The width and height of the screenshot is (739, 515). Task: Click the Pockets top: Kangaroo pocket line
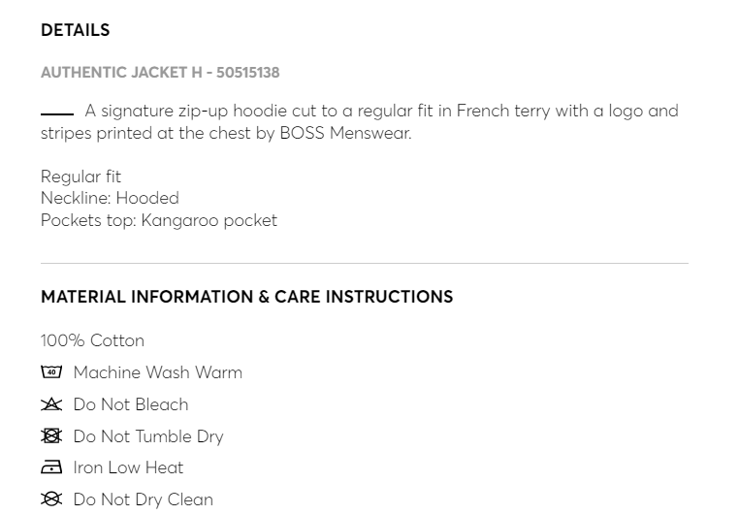coord(159,220)
